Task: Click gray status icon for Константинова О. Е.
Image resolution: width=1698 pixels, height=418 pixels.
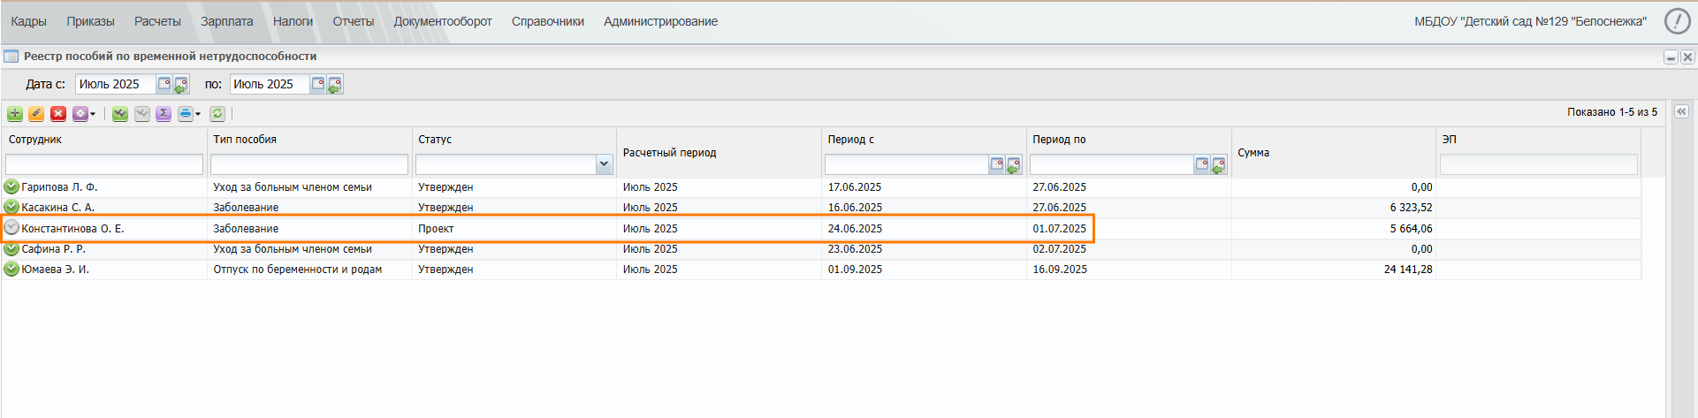Action: click(x=11, y=228)
